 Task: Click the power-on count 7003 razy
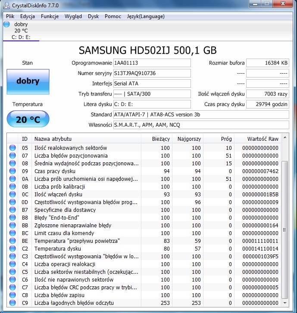[267, 94]
